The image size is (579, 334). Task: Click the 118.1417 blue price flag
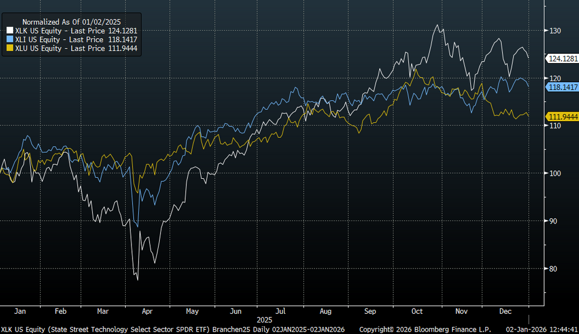(562, 87)
